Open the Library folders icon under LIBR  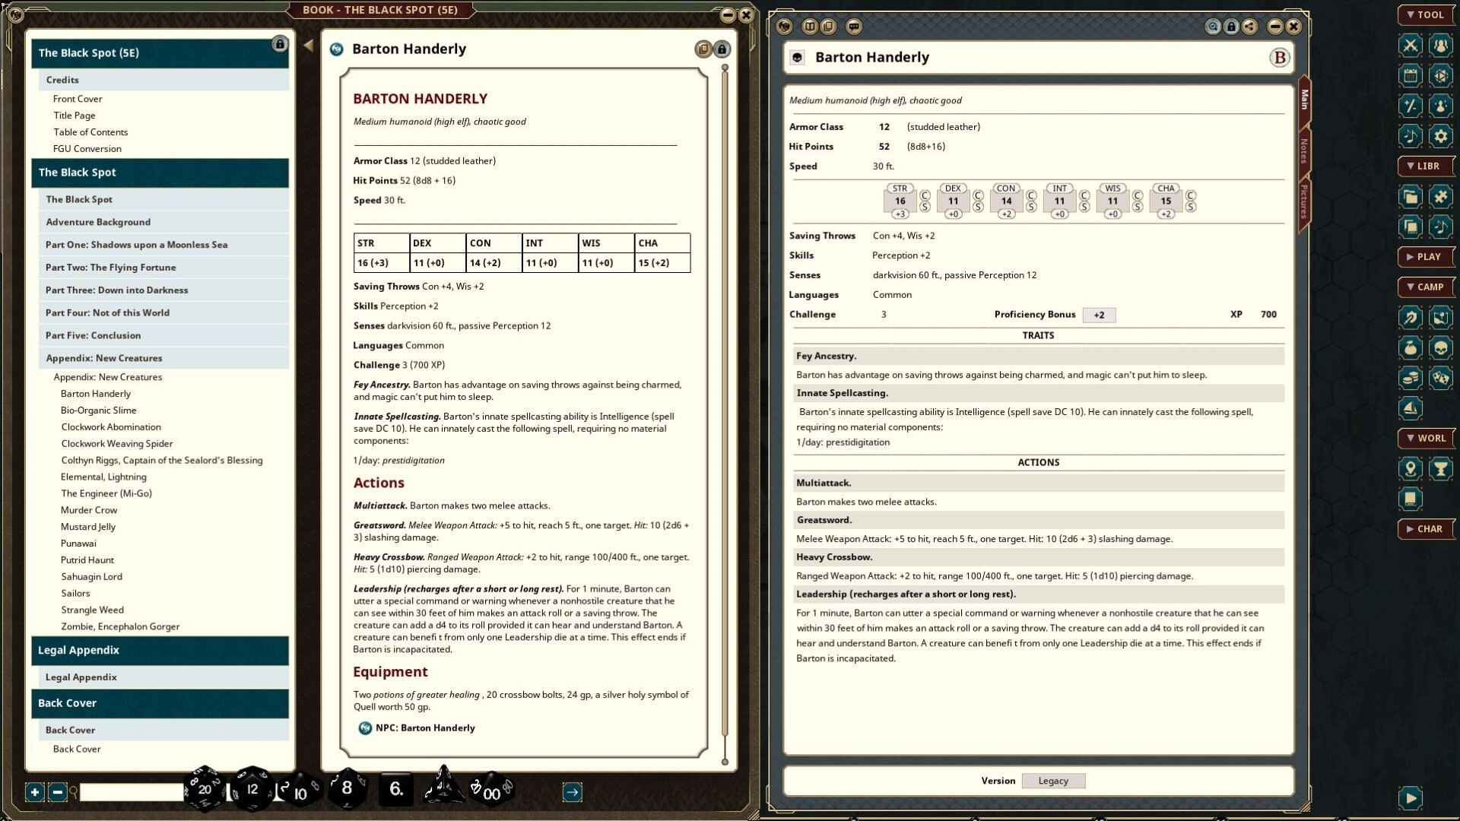1411,196
